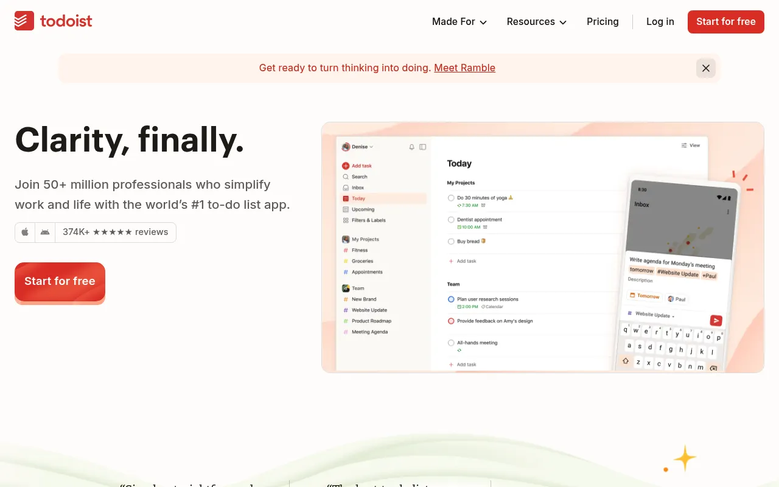
Task: Tap the Apple App Store icon
Action: [x=25, y=233]
